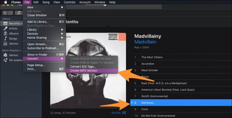Adjust the volume slider knob
The image size is (232, 118).
pos(105,5)
